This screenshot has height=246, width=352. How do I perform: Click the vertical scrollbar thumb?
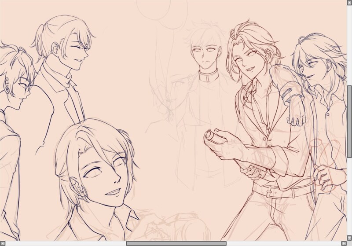[349, 121]
